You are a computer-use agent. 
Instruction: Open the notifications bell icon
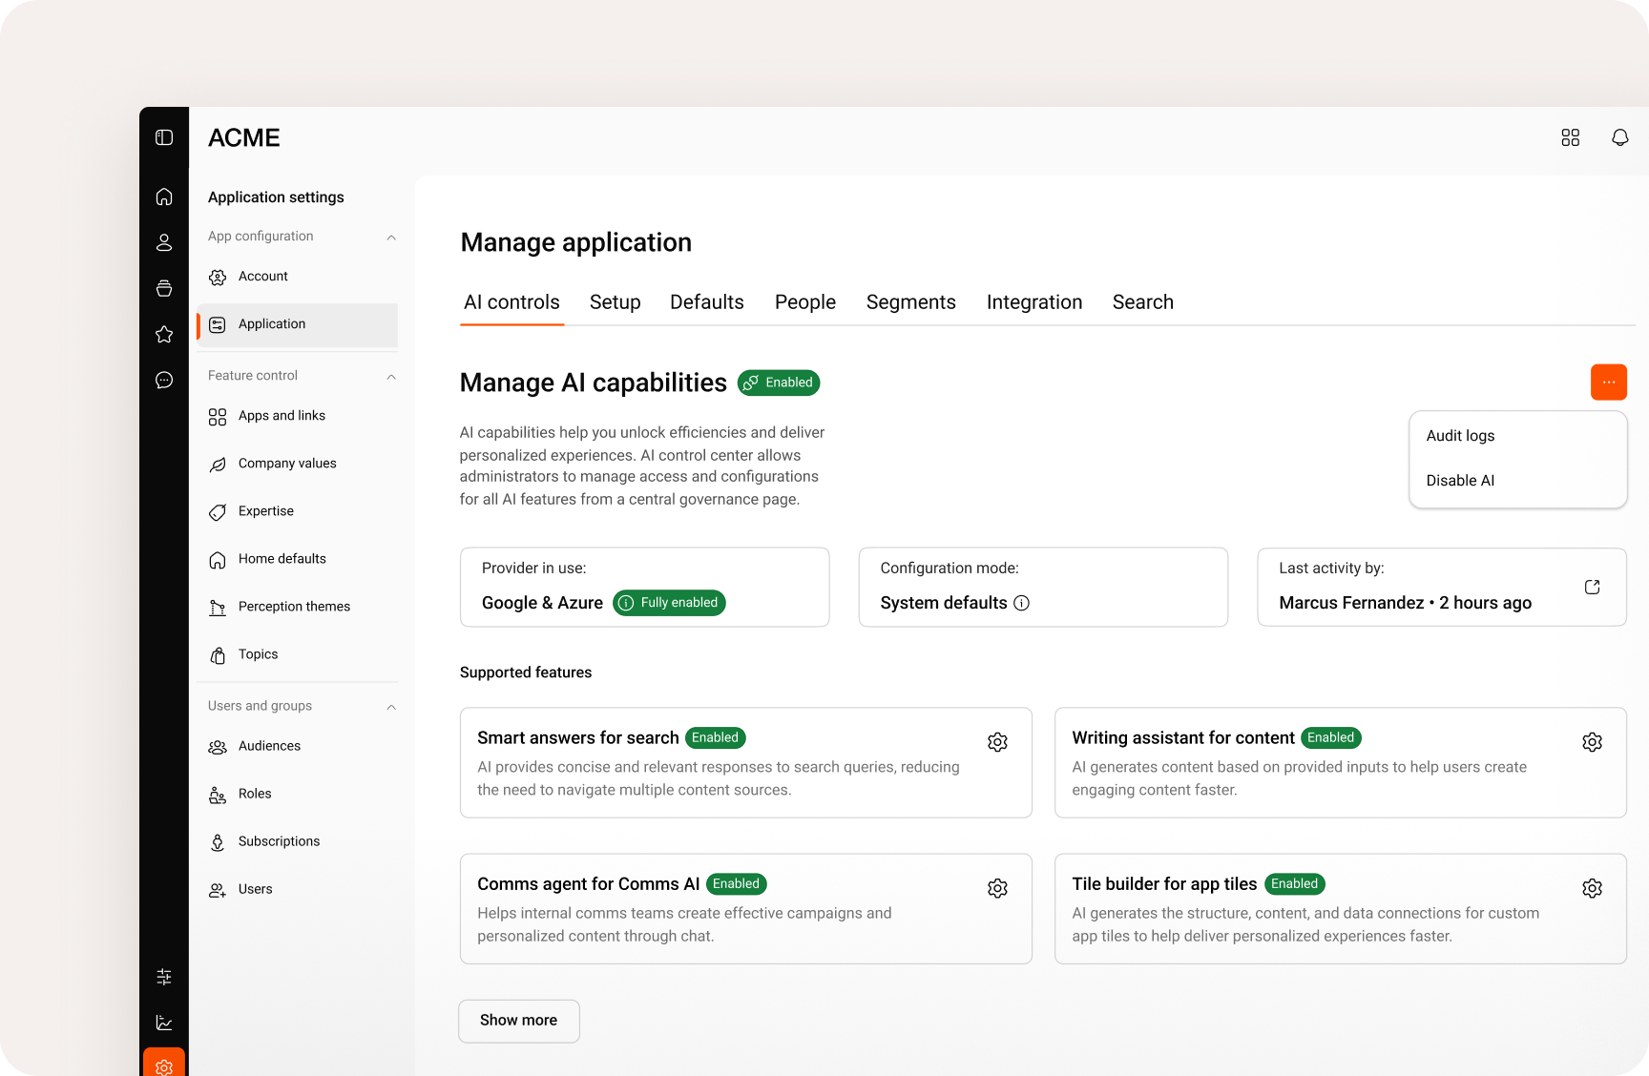(x=1619, y=137)
